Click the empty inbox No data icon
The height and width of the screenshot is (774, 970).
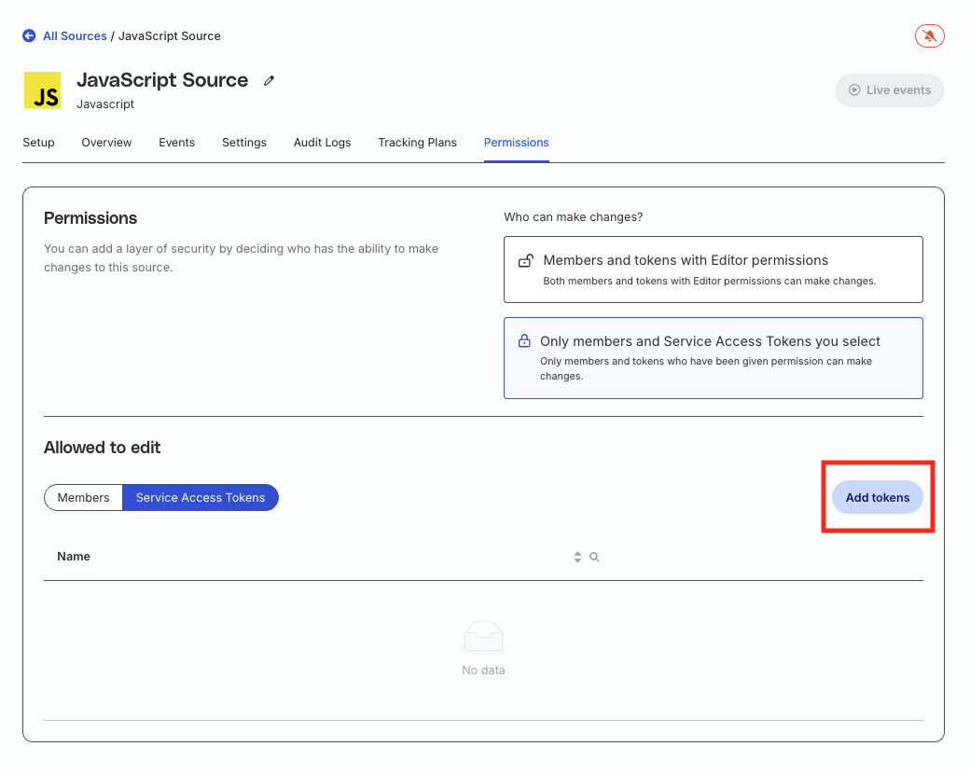[484, 637]
